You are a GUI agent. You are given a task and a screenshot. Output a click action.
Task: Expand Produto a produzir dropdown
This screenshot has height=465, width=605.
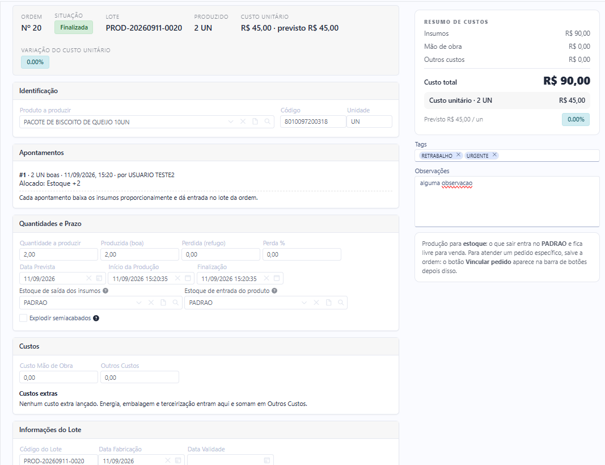pyautogui.click(x=231, y=122)
